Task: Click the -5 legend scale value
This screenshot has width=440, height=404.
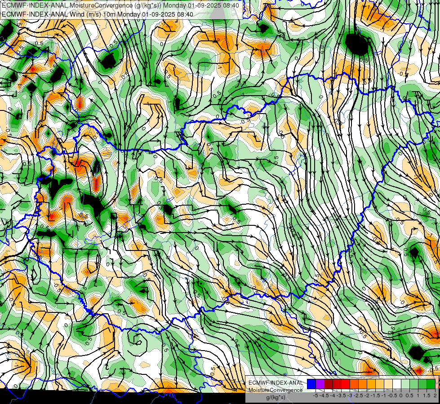Action: (316, 395)
